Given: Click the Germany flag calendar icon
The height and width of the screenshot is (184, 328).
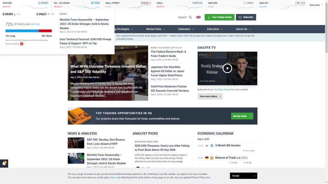Looking at the screenshot, I should [207, 158].
